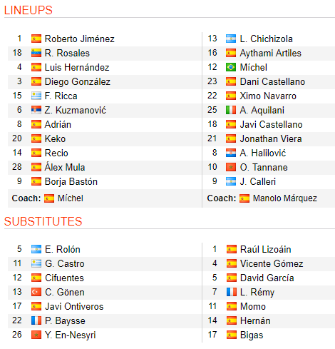The image size is (335, 349).
Task: Click the Turkish flag next to C. Gönen
Action: [x=36, y=292]
